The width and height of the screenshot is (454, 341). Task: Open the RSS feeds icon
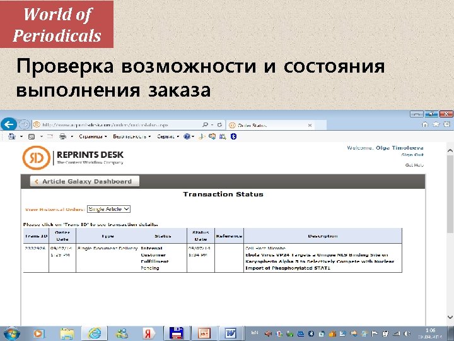32,136
